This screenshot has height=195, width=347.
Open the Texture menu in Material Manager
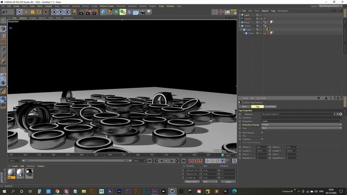[x=41, y=166]
